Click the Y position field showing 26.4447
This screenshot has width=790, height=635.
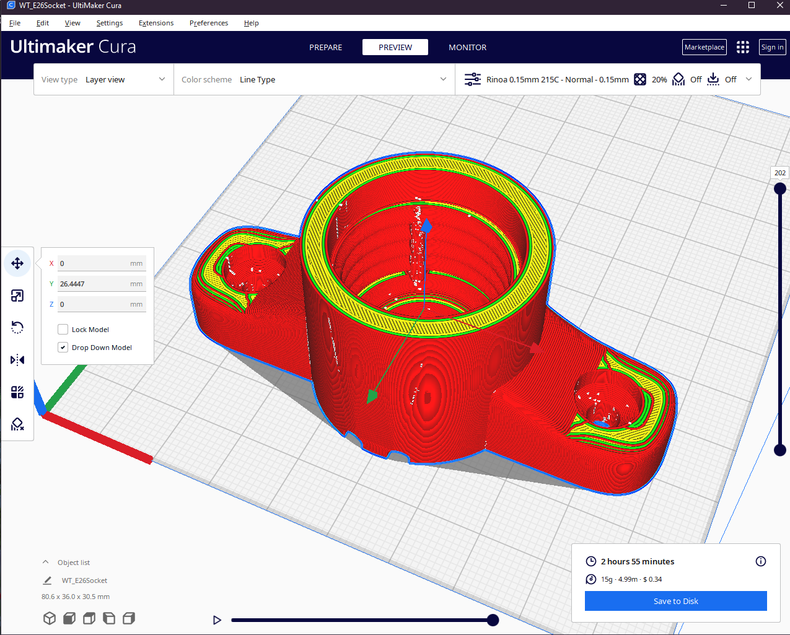coord(102,284)
